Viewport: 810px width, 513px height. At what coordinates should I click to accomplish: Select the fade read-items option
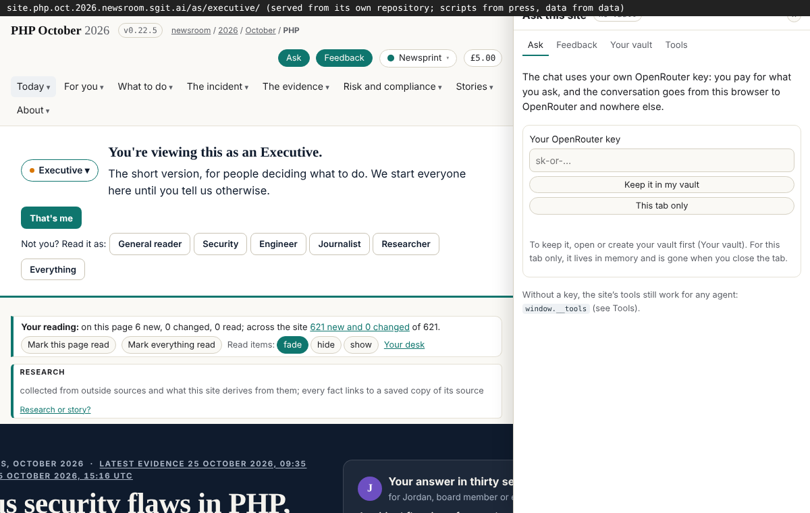coord(292,345)
